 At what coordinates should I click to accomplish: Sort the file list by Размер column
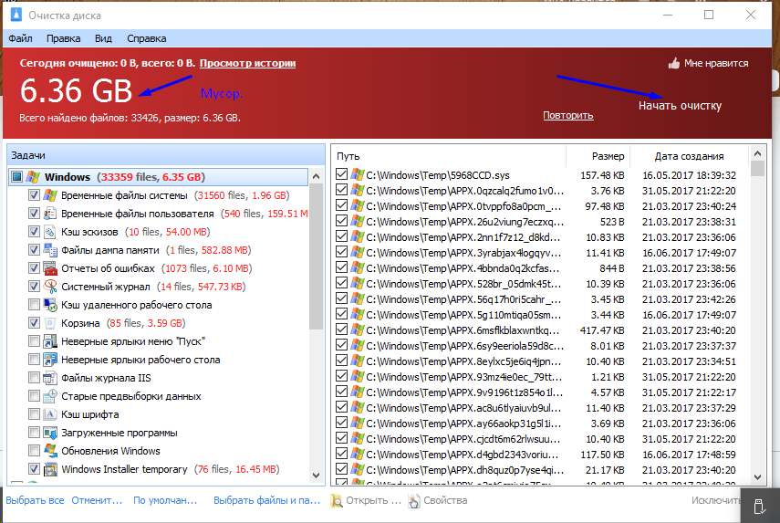(x=608, y=156)
